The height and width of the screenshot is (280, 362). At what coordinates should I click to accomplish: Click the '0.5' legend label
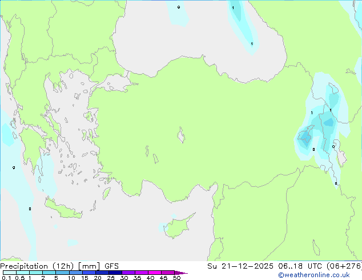pos(20,278)
